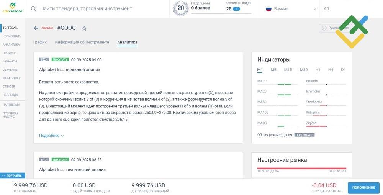Add #GOOG to favorites with star
This screenshot has height=195, width=383.
[x=84, y=28]
